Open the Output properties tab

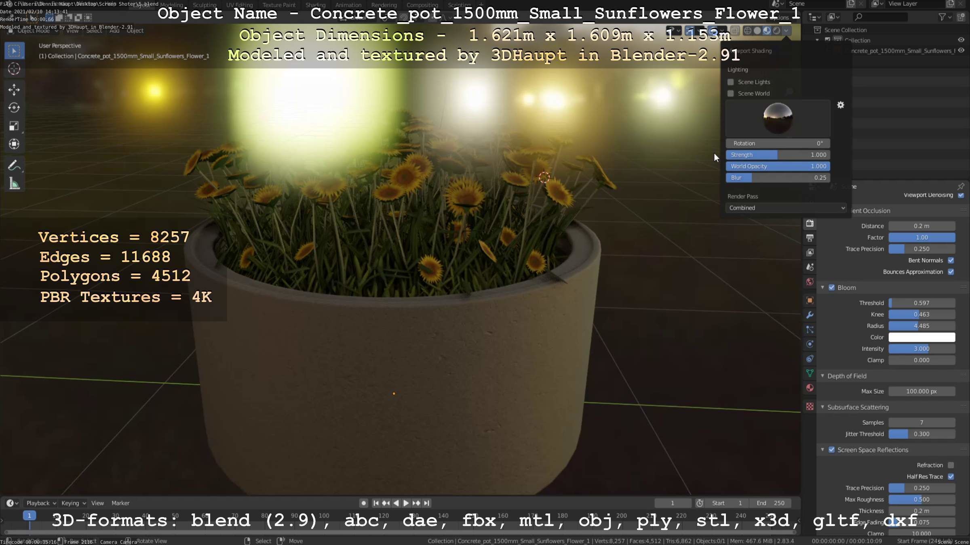(810, 238)
